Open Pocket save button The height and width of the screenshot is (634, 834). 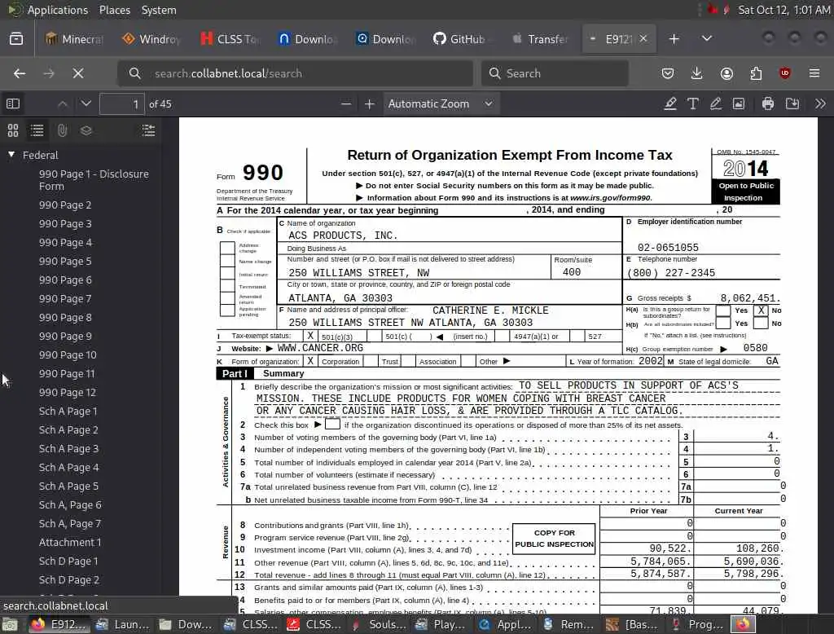click(668, 73)
